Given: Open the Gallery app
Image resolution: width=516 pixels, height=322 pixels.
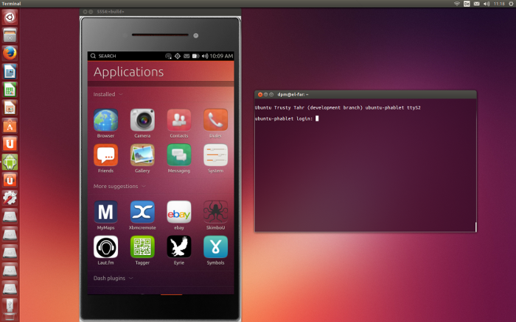Looking at the screenshot, I should [142, 155].
